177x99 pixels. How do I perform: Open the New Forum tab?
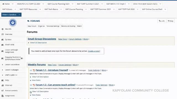(x=32, y=26)
